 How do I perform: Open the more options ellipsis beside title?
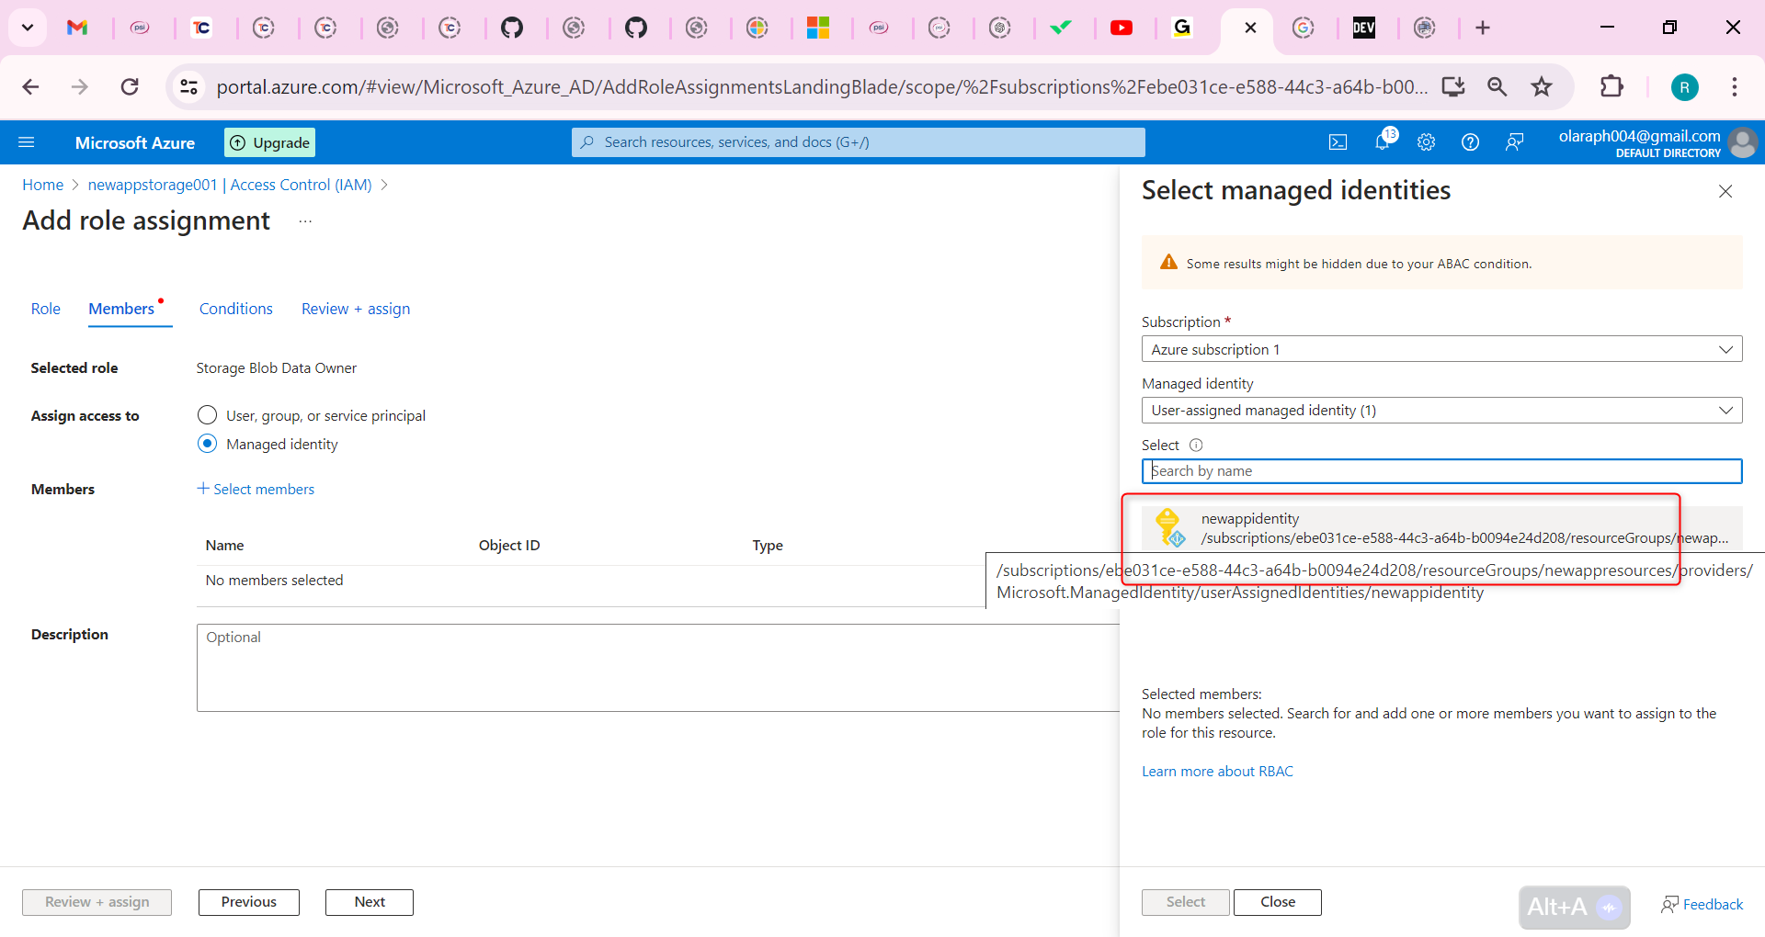click(x=305, y=221)
